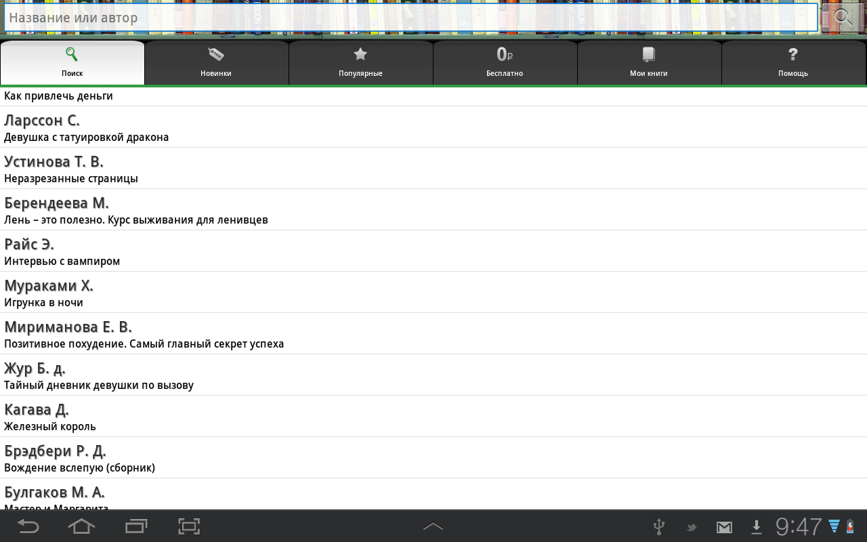The height and width of the screenshot is (542, 867).
Task: Select author 'Брэдбери Р. Д.'
Action: click(55, 451)
